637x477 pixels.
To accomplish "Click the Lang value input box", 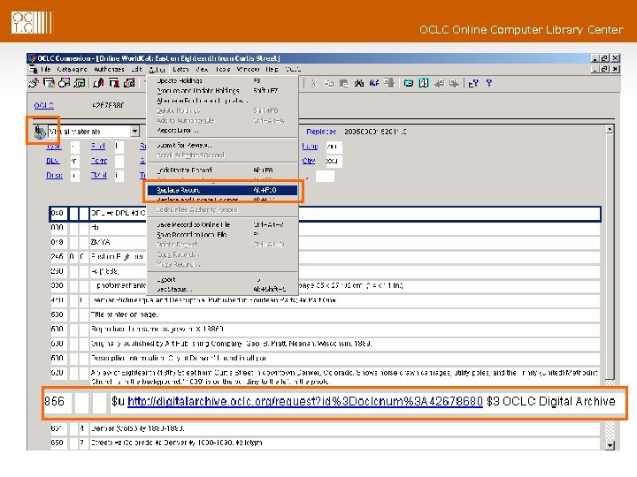I will [x=334, y=147].
